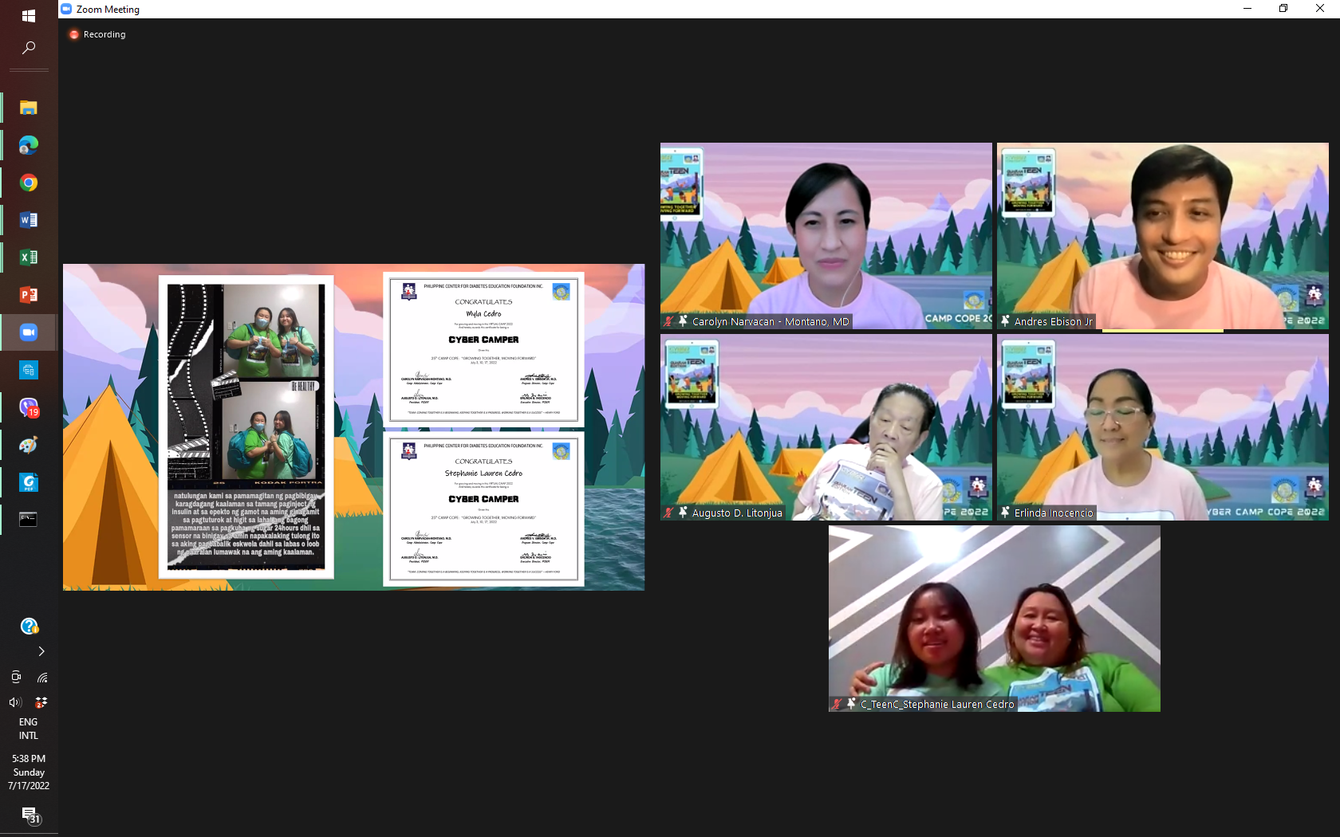Open Microsoft Word from the taskbar
Viewport: 1340px width, 837px height.
29,220
